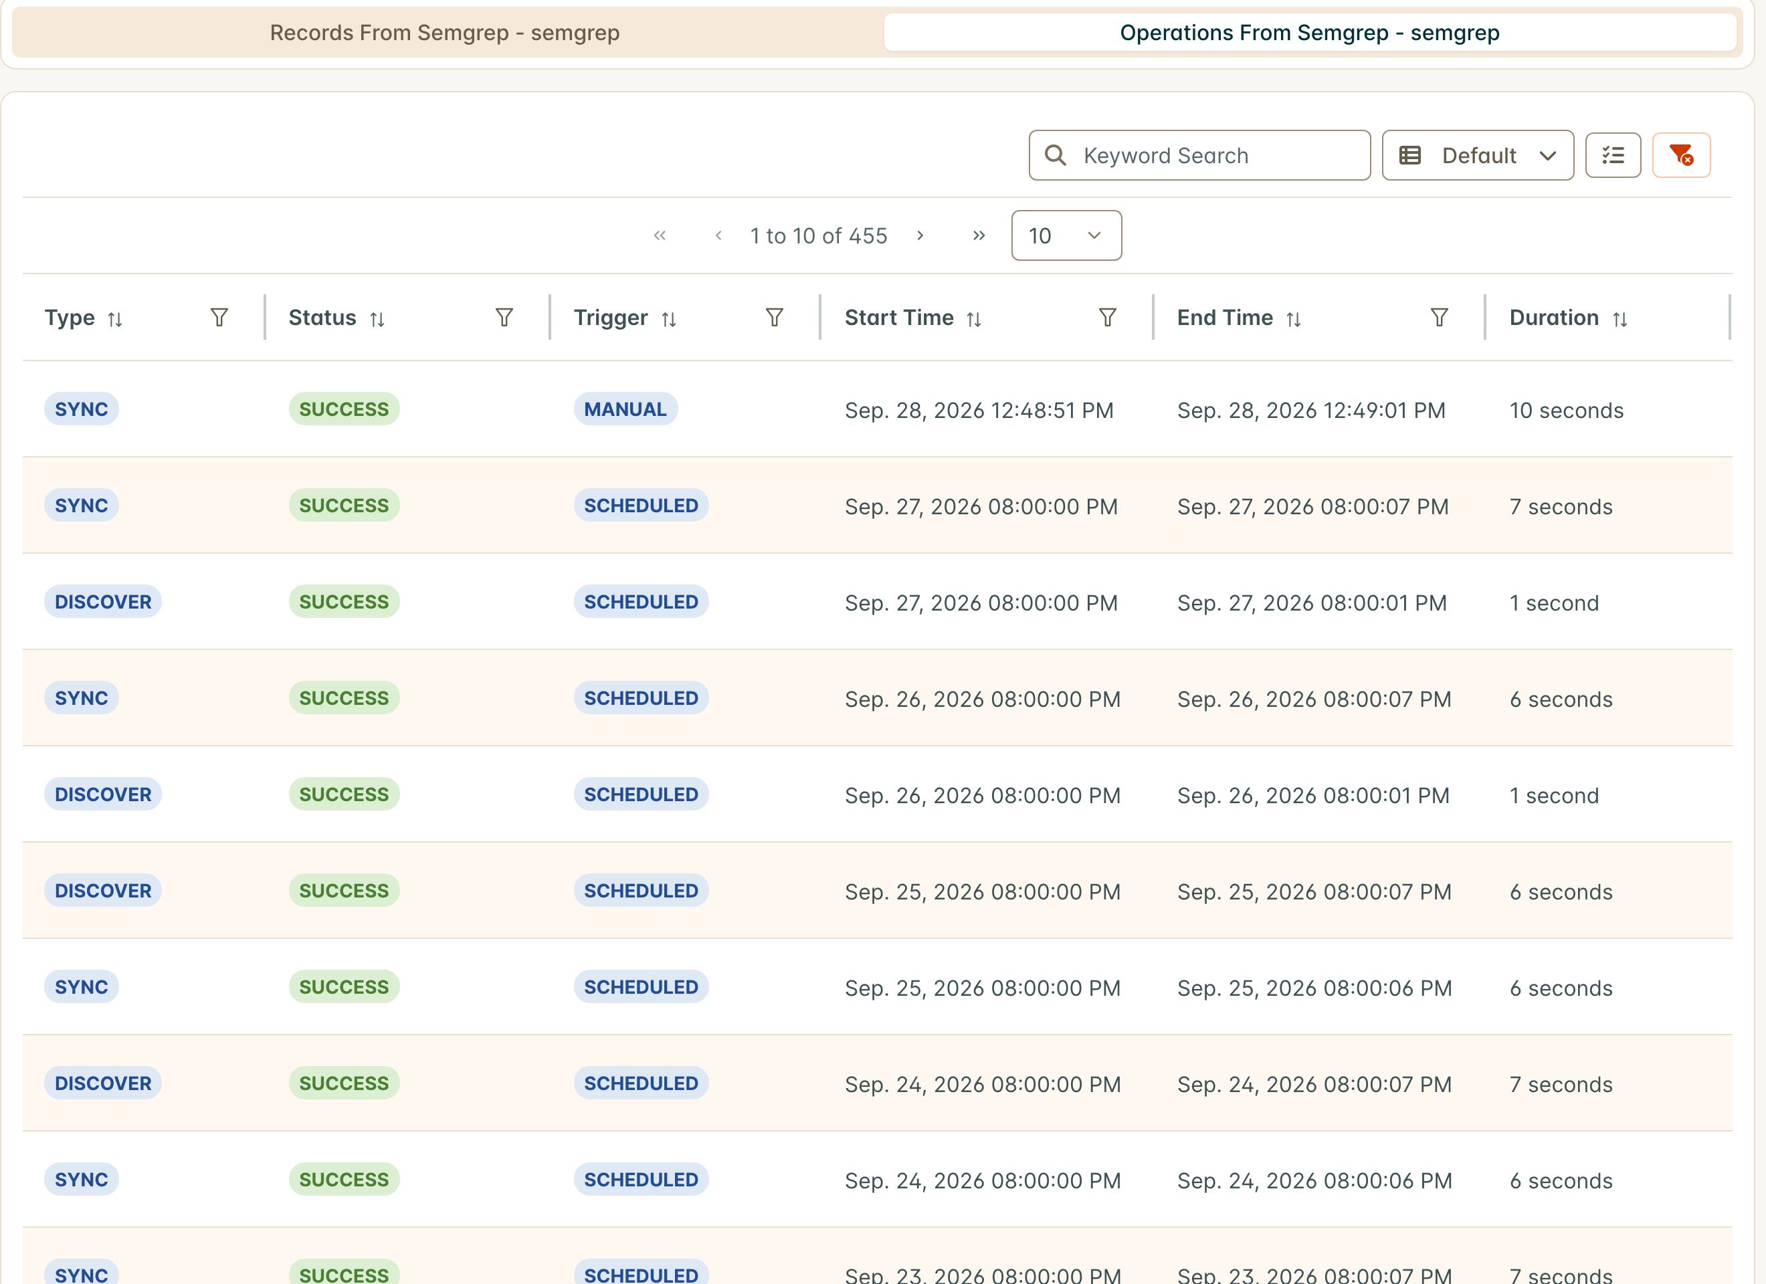Open the column selection list icon
Image resolution: width=1766 pixels, height=1284 pixels.
tap(1613, 155)
